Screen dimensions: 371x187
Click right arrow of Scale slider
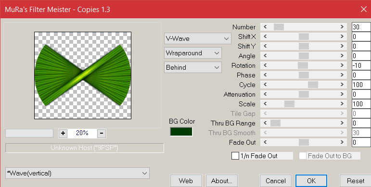pos(342,104)
